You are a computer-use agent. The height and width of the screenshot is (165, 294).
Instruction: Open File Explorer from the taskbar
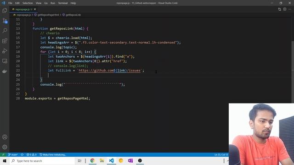(102, 161)
